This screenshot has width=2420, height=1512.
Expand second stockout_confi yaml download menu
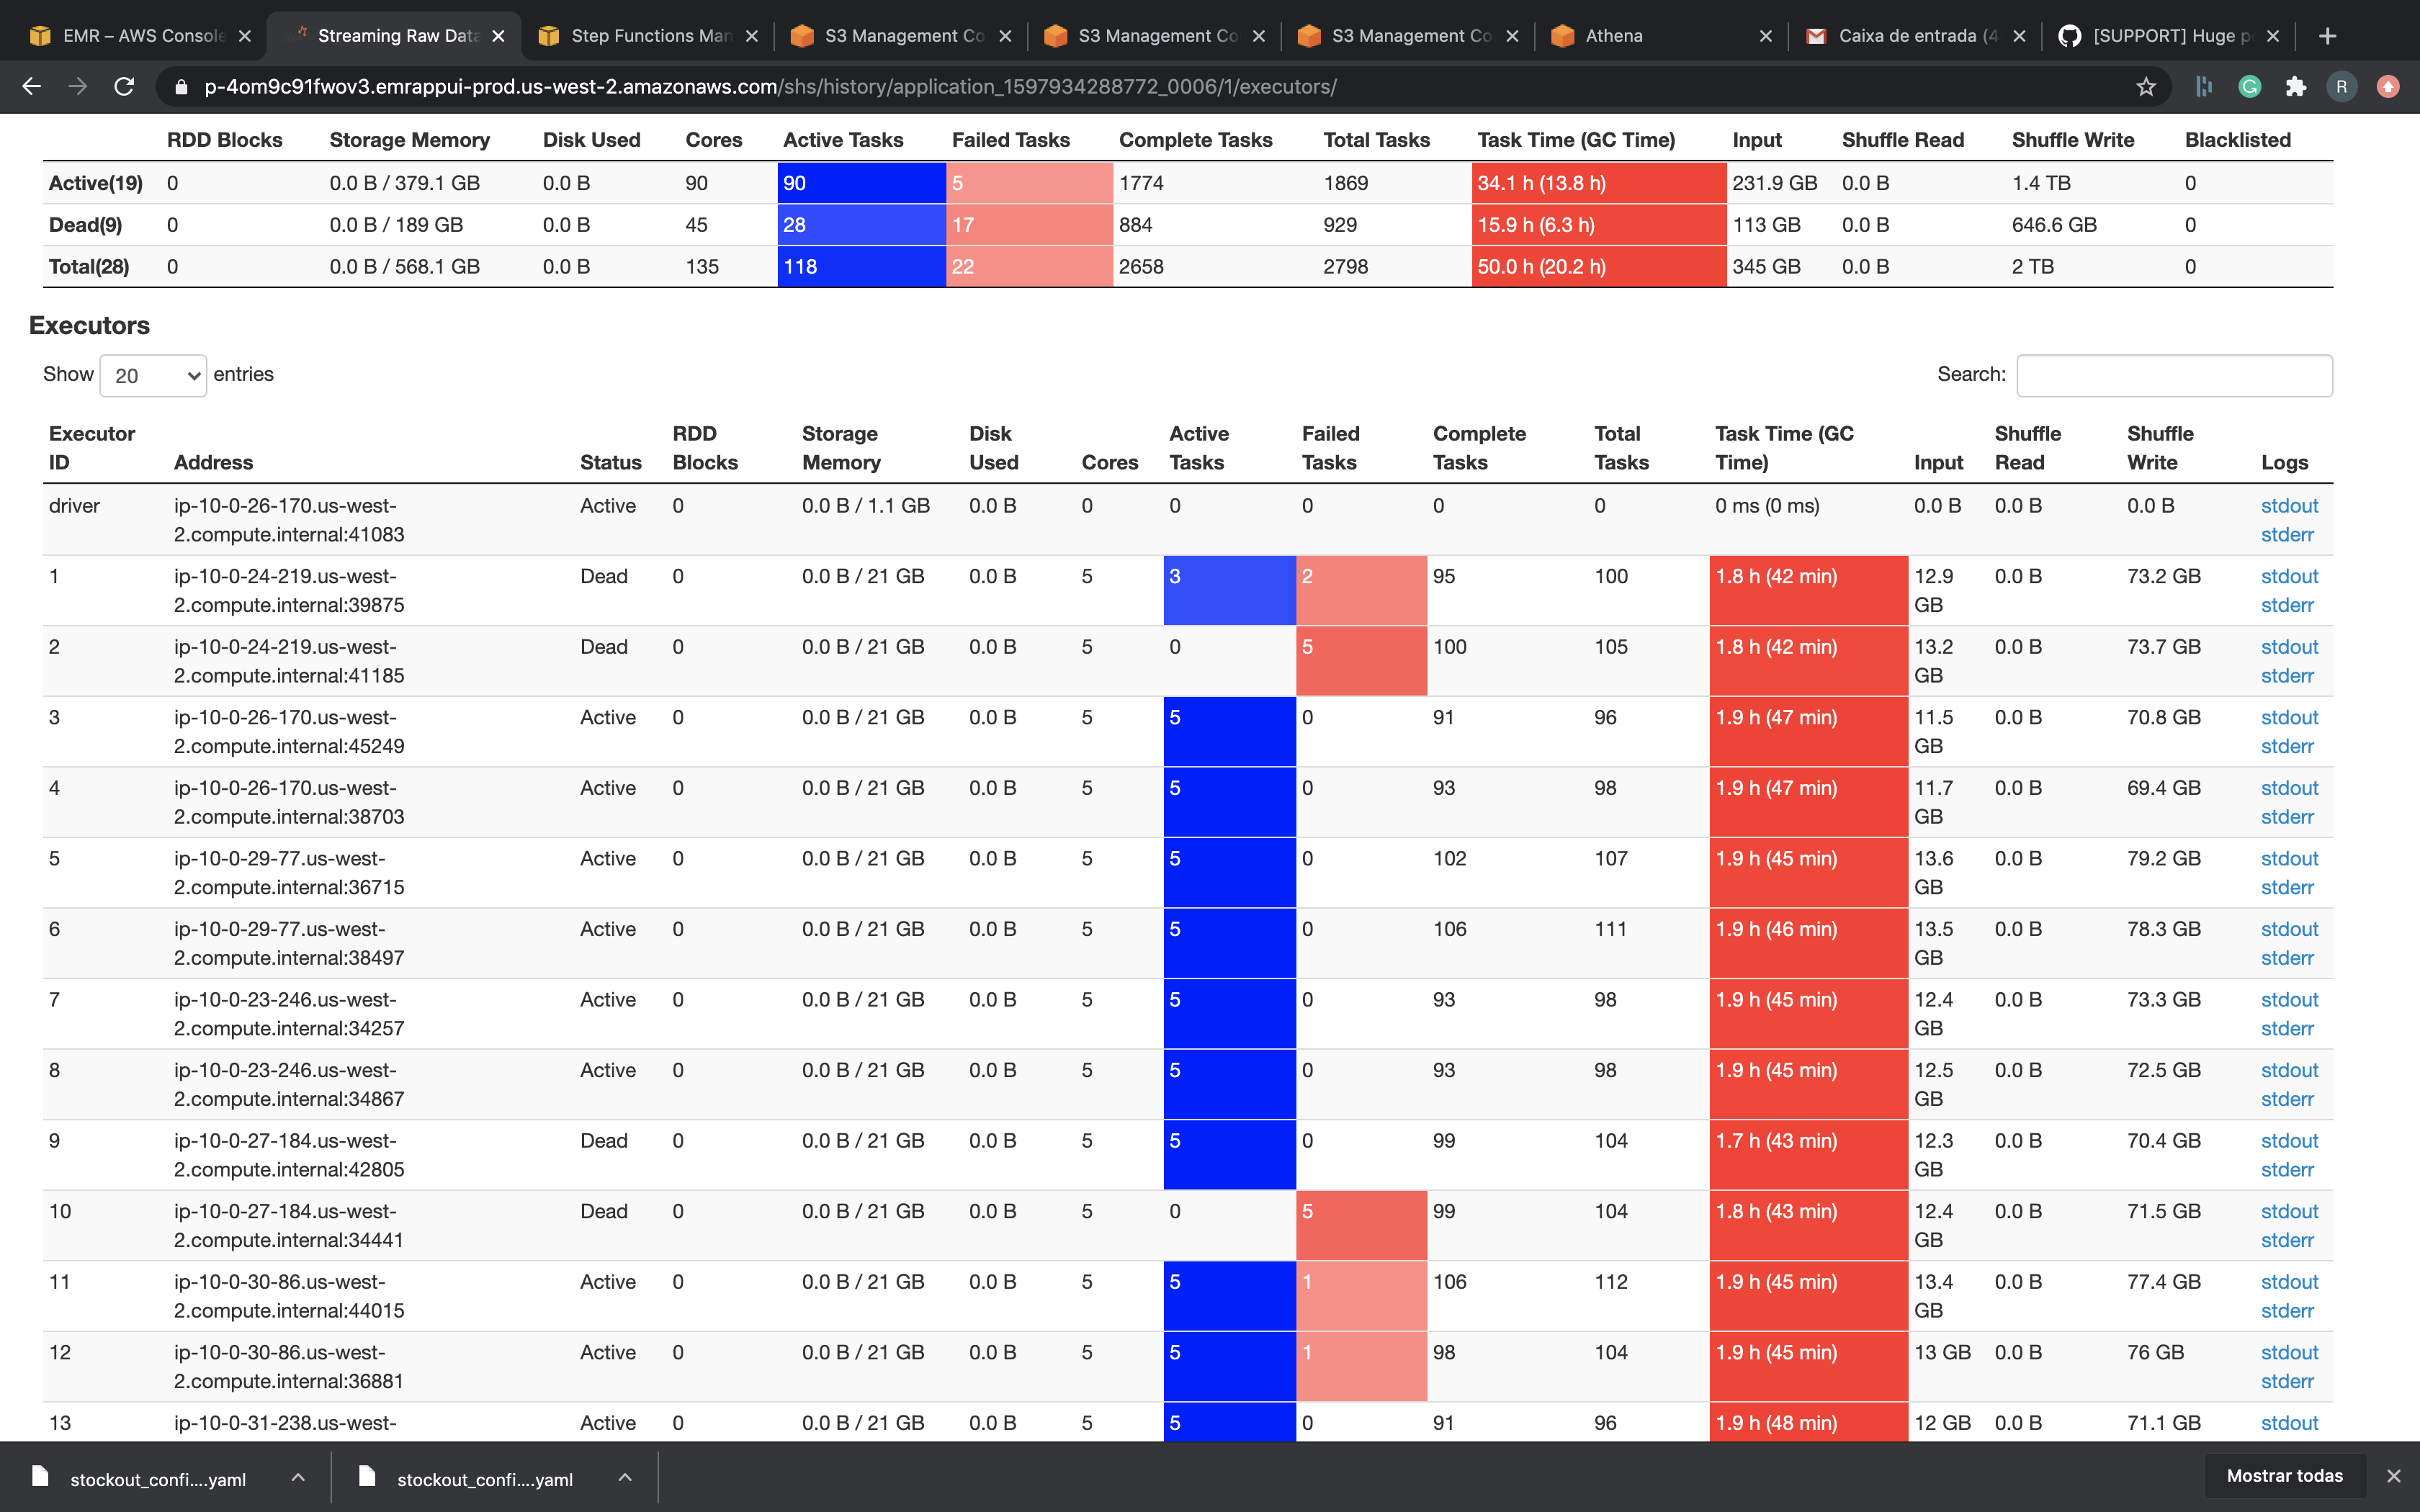pyautogui.click(x=625, y=1478)
